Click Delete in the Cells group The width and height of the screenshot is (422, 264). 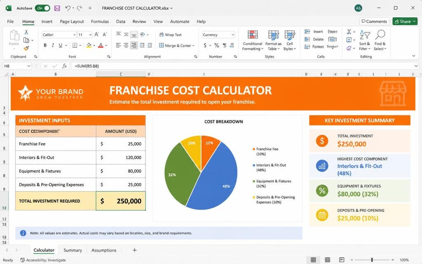[x=314, y=39]
